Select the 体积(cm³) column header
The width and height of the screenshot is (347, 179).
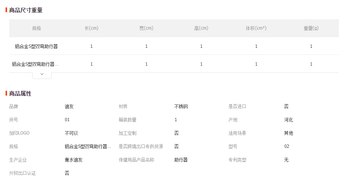point(256,28)
